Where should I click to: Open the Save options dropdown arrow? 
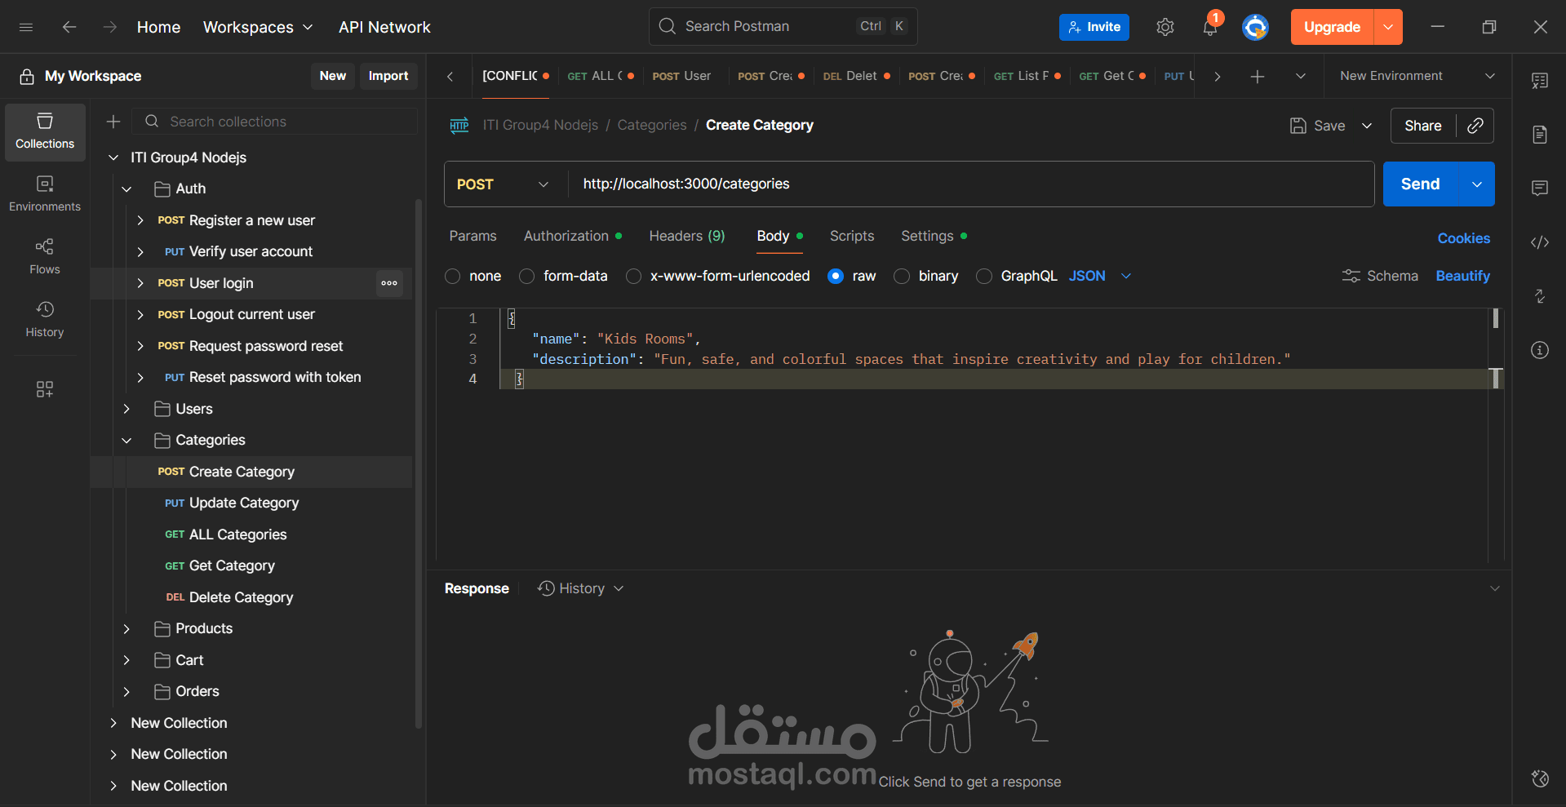point(1367,126)
